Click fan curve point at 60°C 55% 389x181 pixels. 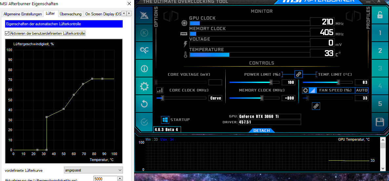coord(74,95)
